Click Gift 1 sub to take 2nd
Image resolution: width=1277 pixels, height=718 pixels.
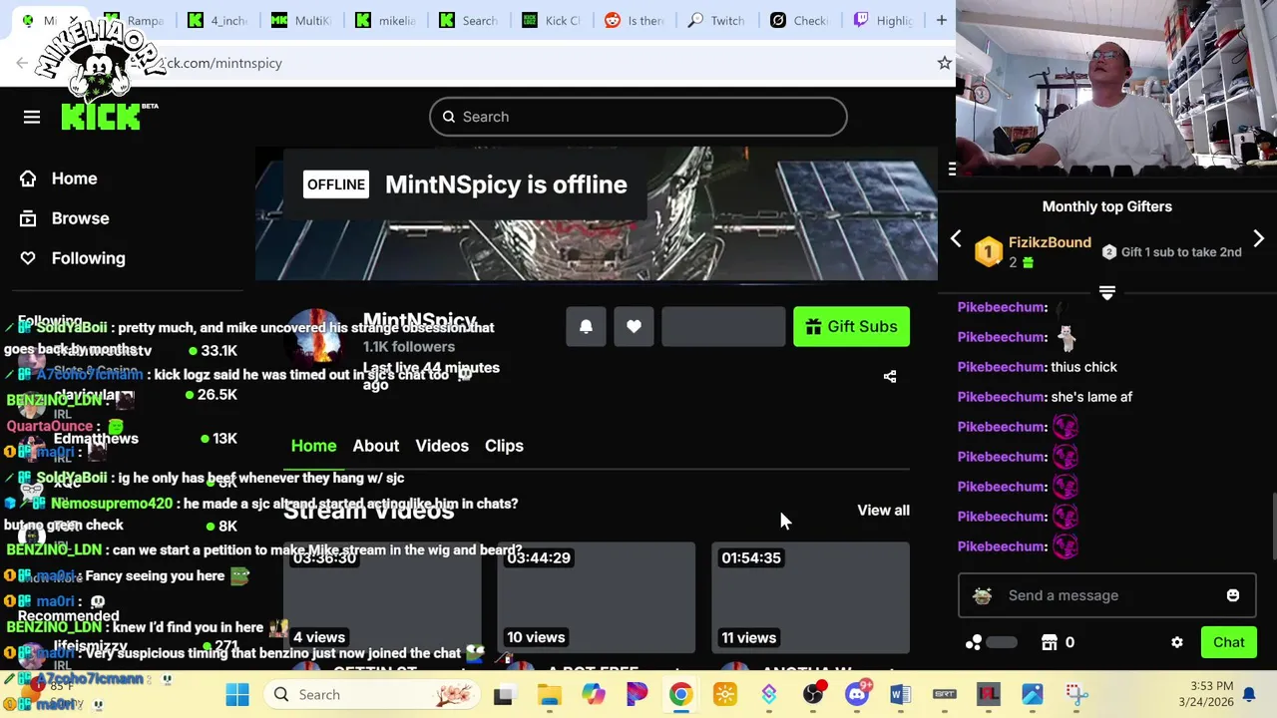1171,252
